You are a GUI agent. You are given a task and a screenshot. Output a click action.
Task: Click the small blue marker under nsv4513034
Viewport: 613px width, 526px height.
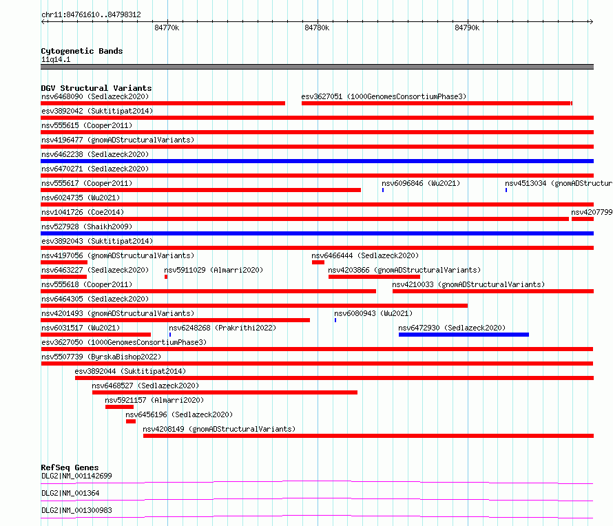[x=506, y=190]
